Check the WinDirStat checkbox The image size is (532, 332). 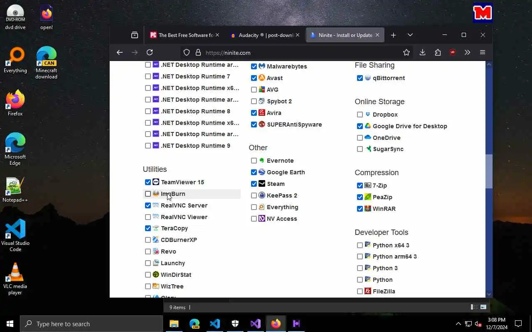click(x=148, y=275)
